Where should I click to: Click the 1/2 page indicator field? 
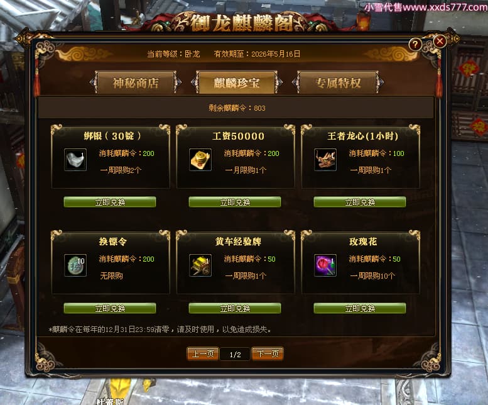pyautogui.click(x=235, y=354)
